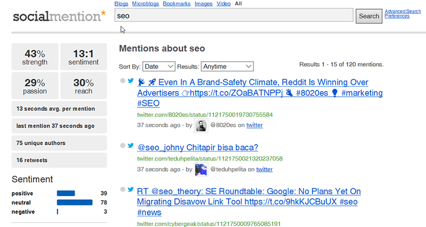This screenshot has width=426, height=227.
Task: Switch to the Microblogs tab
Action: point(145,4)
